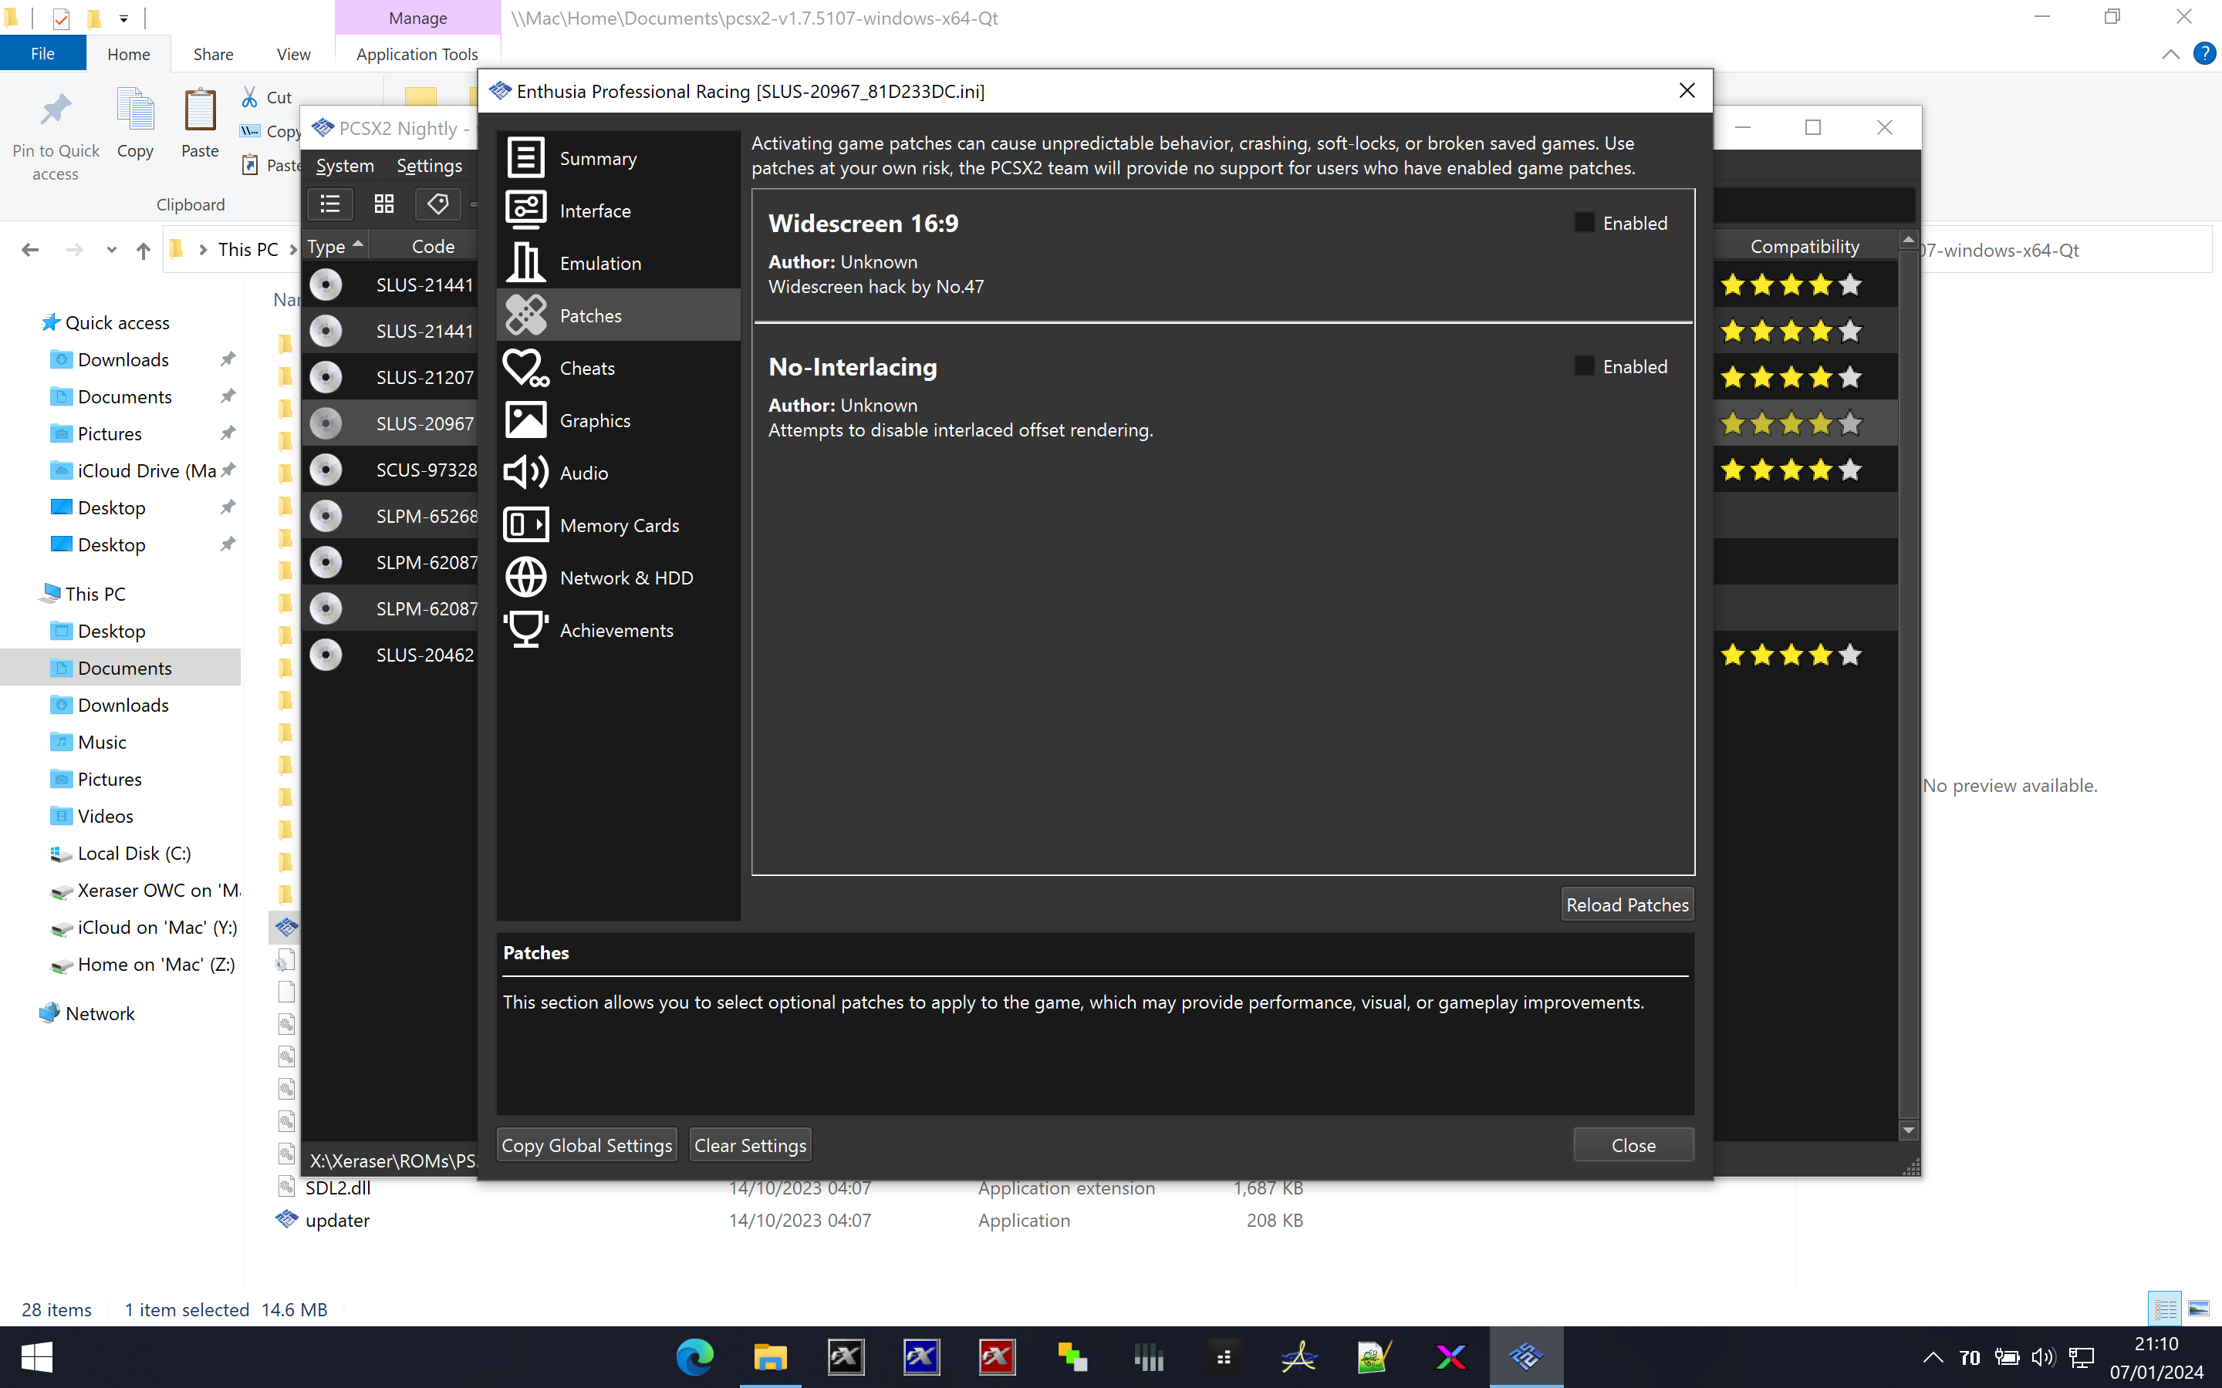This screenshot has width=2222, height=1388.
Task: Enable the No-Interlacing patch
Action: coord(1584,366)
